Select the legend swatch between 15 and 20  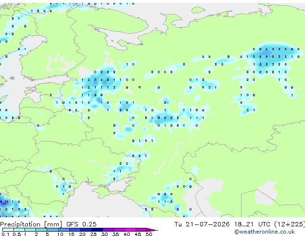coord(75,230)
